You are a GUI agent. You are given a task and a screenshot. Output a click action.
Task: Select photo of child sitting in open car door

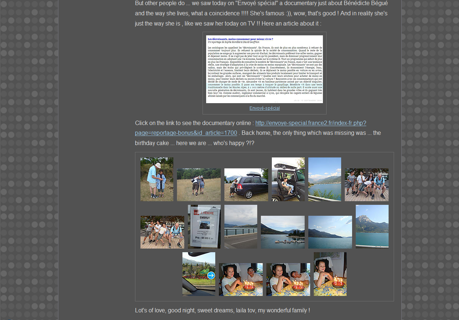pos(288,179)
